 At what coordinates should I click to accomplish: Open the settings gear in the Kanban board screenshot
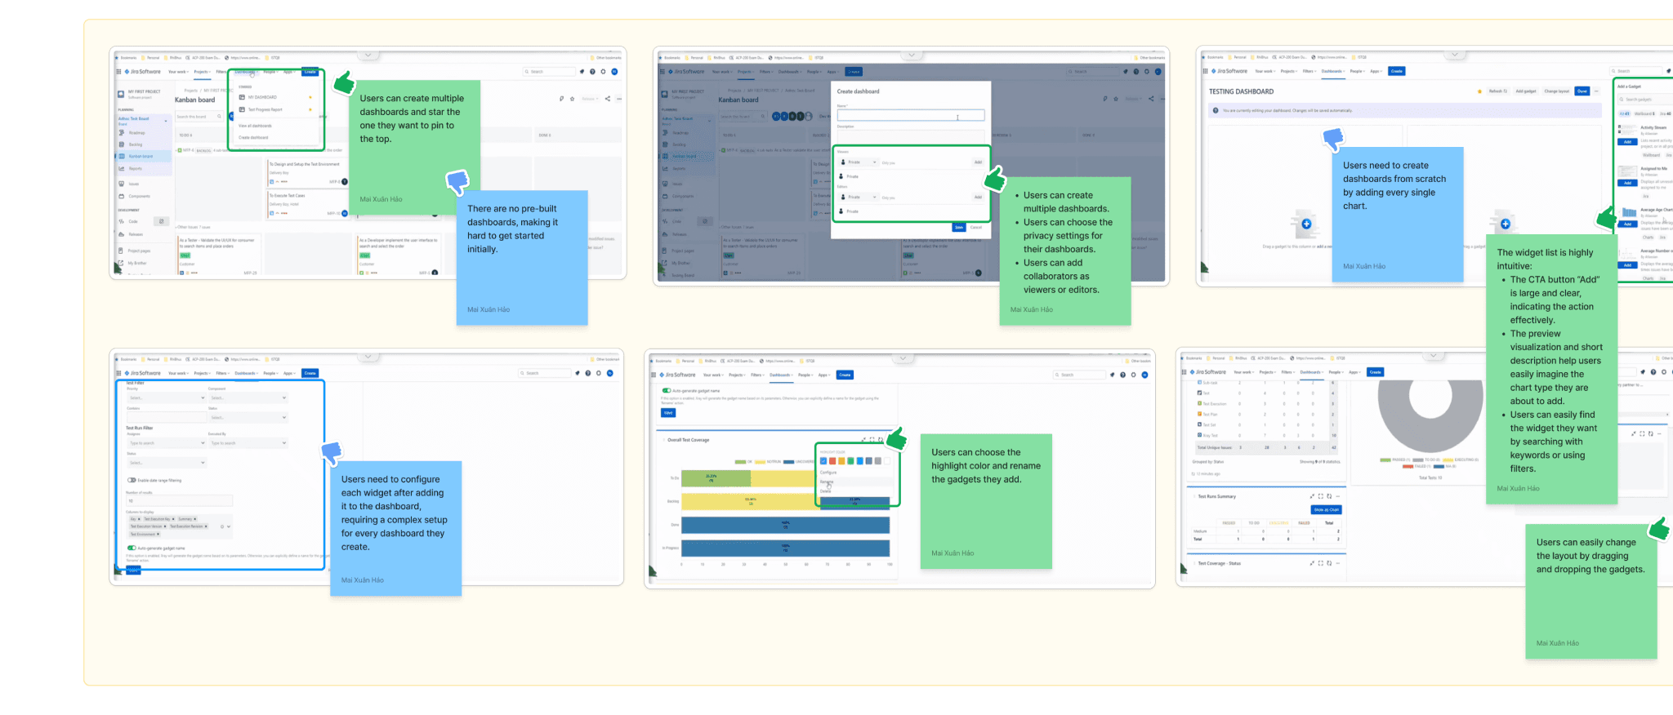click(x=604, y=72)
